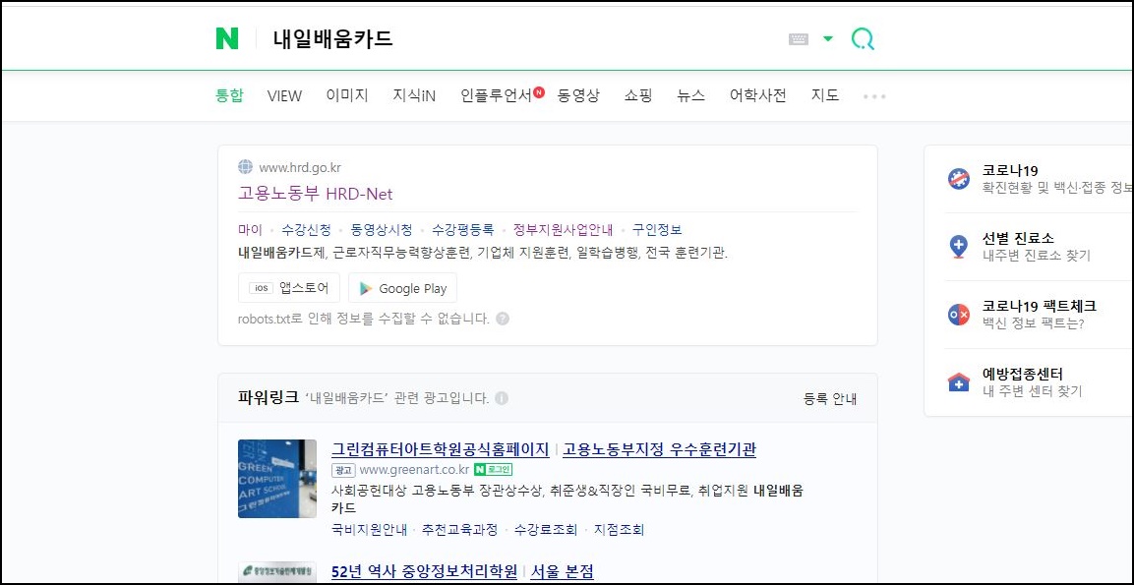This screenshot has width=1134, height=585.
Task: Open the www.hrd.go.kr URL link
Action: point(299,168)
